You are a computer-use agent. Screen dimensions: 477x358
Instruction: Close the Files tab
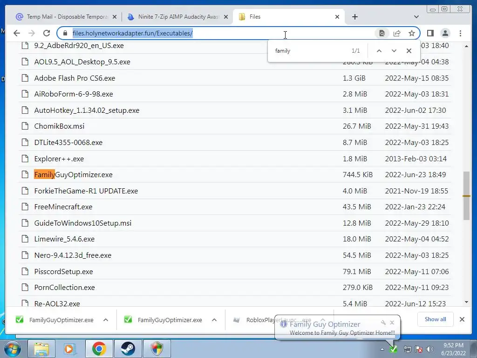click(x=337, y=17)
